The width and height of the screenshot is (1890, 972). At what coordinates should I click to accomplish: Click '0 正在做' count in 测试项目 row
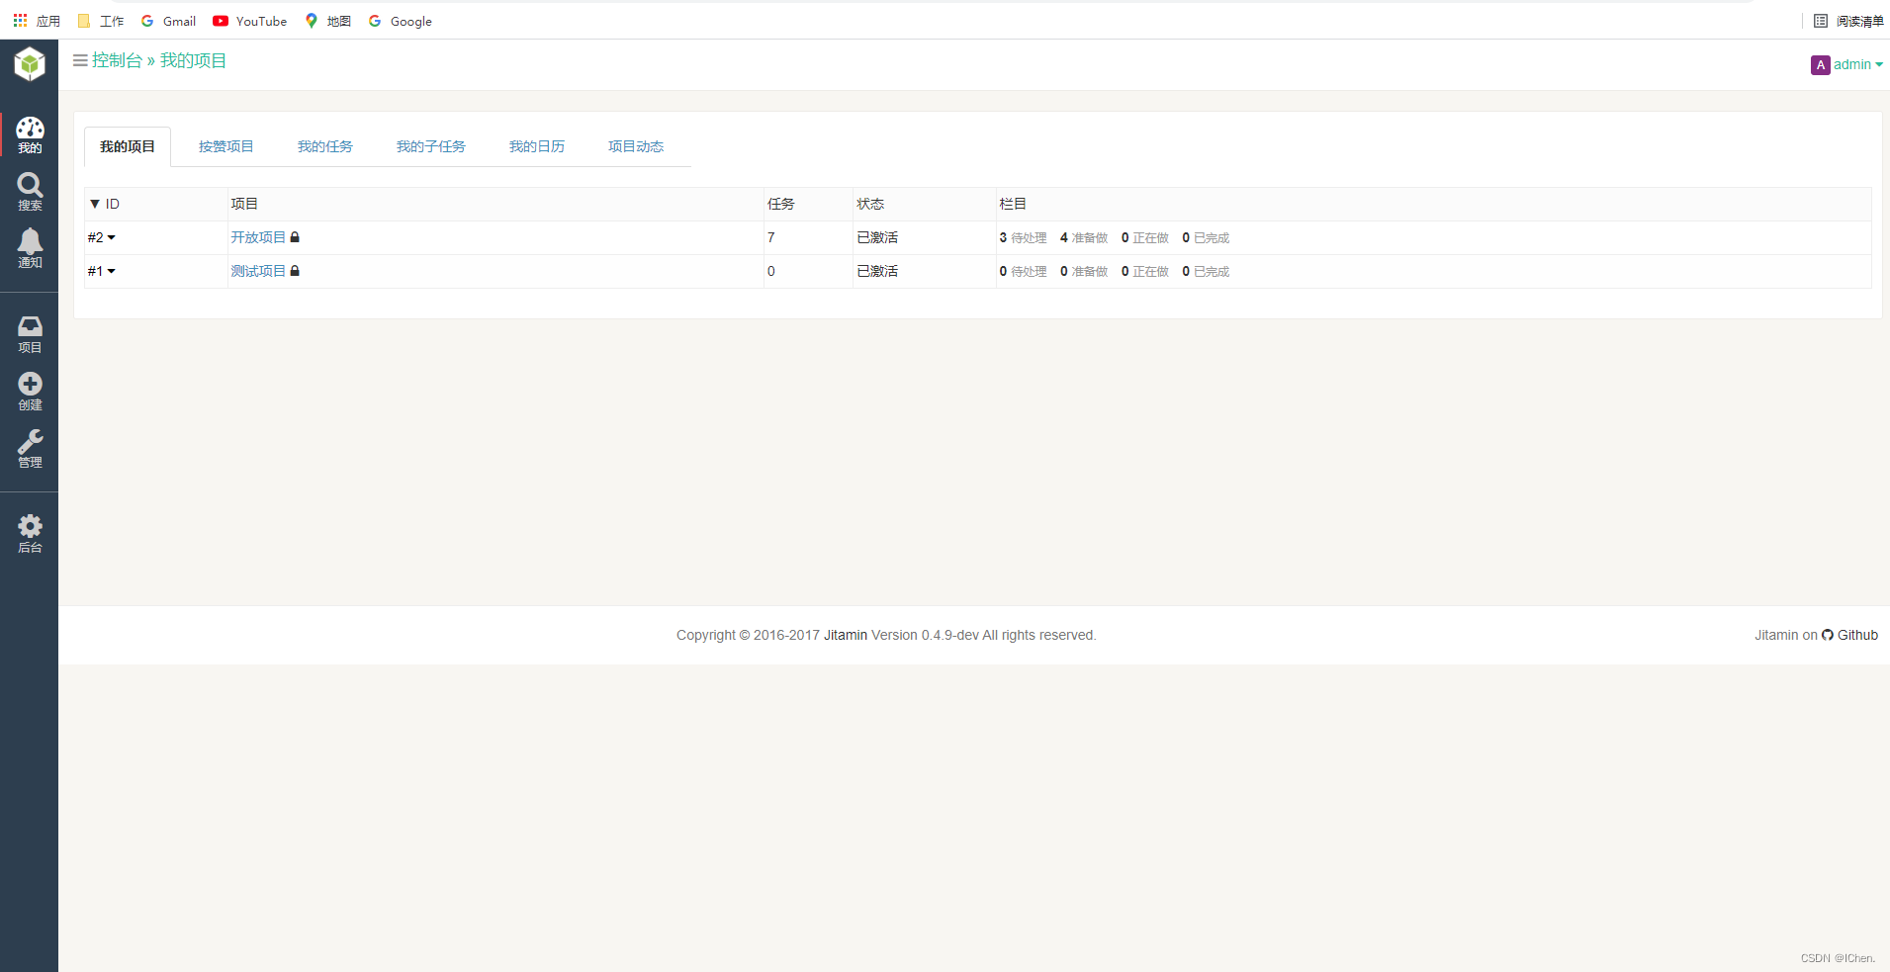(x=1145, y=271)
